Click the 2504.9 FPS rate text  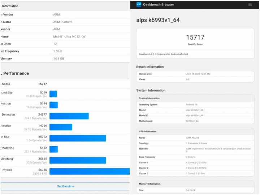(40, 174)
